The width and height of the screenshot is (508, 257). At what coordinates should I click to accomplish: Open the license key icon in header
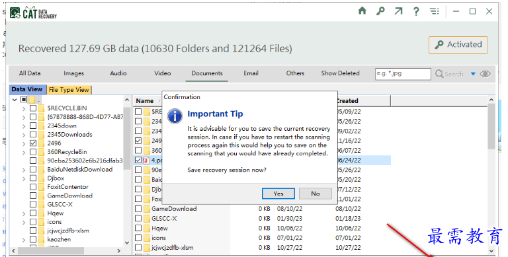(380, 11)
